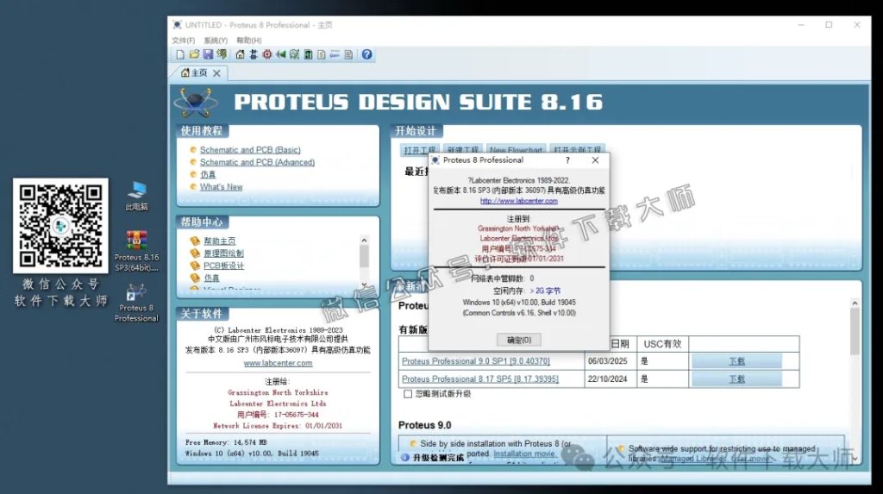Viewport: 883px width, 494px height.
Task: Click the 打开示例工程 button
Action: click(577, 150)
